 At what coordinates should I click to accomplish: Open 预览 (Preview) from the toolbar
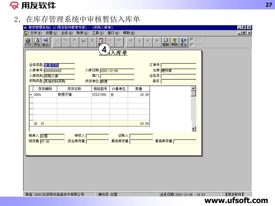pos(37,42)
